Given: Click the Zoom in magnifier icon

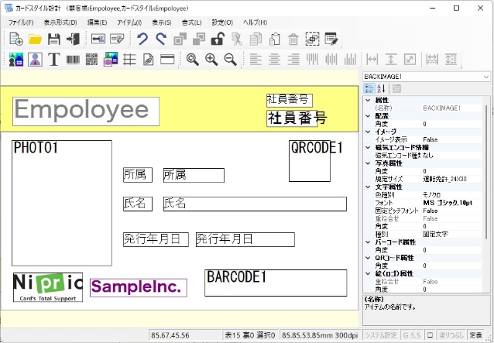Looking at the screenshot, I should coord(211,59).
